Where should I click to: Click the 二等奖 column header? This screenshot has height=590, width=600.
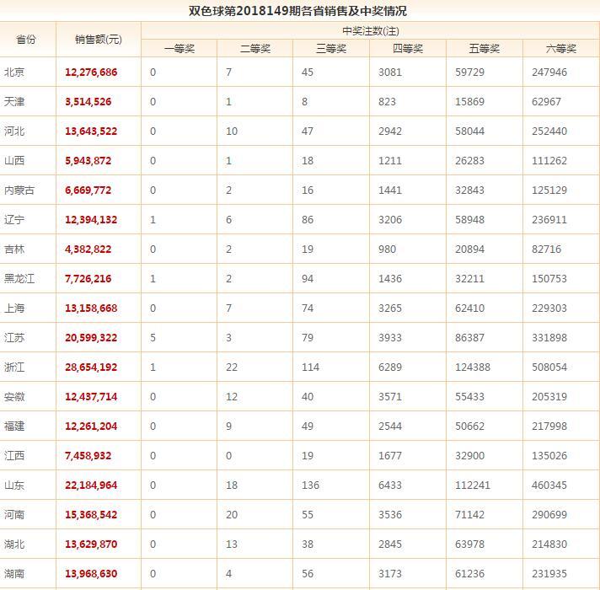255,49
